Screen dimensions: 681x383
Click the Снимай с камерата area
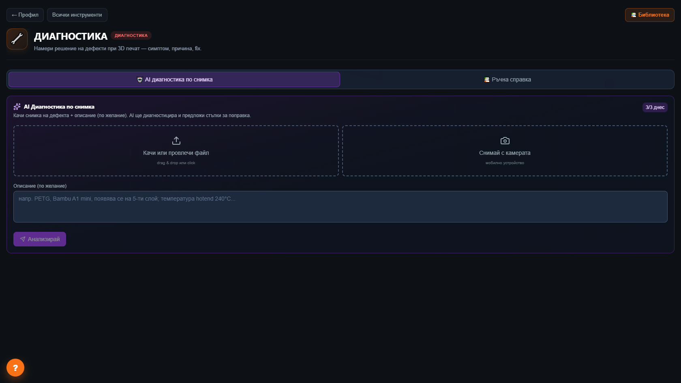(x=505, y=151)
